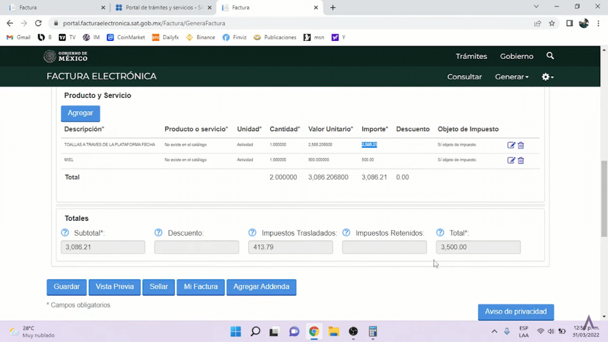The image size is (608, 342).
Task: Open the CoinMarket bookmark
Action: 126,37
